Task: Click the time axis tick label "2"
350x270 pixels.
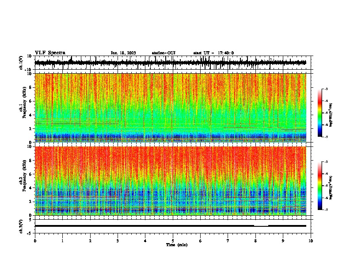Action: pyautogui.click(x=90, y=241)
